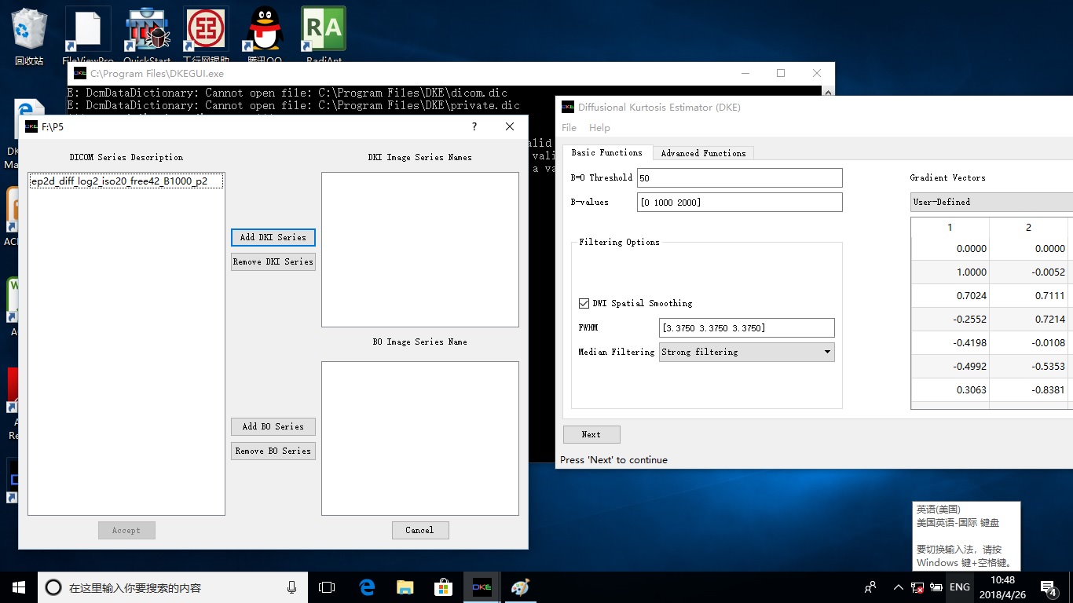The height and width of the screenshot is (603, 1073).
Task: Toggle DWI Spatial Smoothing checkbox
Action: [x=584, y=303]
